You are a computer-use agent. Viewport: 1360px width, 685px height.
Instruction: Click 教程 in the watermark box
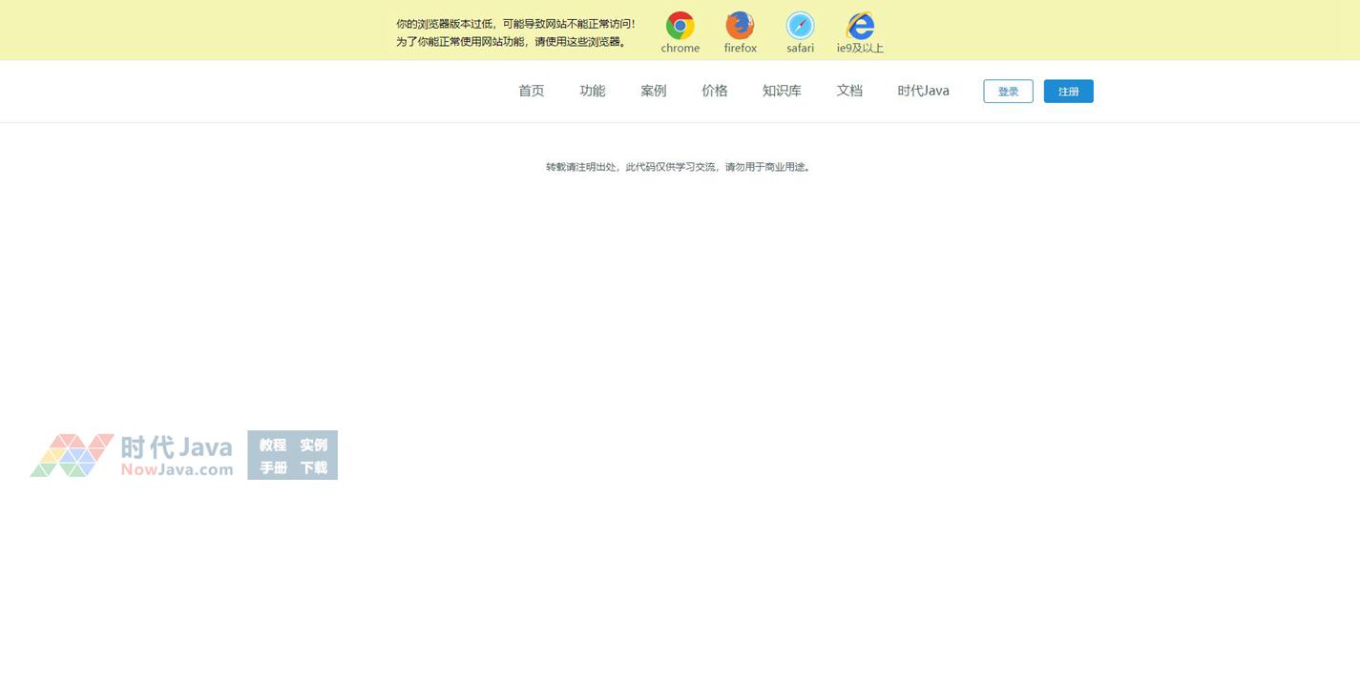coord(273,445)
